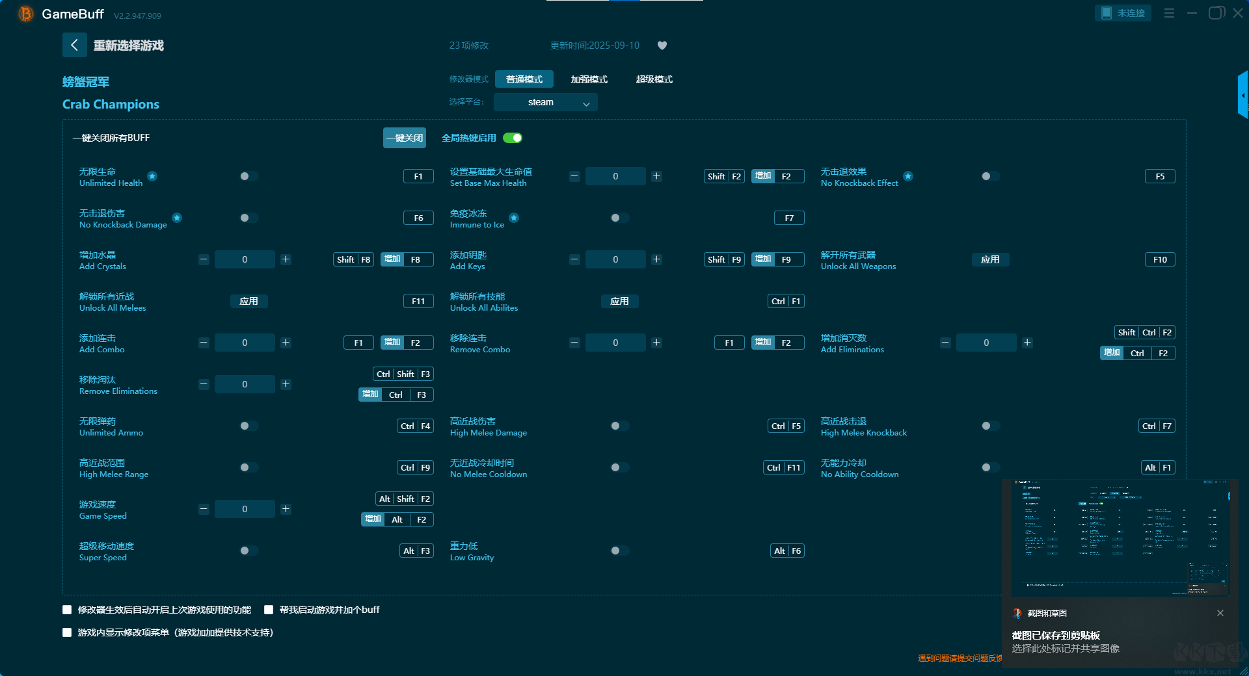Apply Unlock All Weapons
This screenshot has height=676, width=1249.
pos(990,259)
